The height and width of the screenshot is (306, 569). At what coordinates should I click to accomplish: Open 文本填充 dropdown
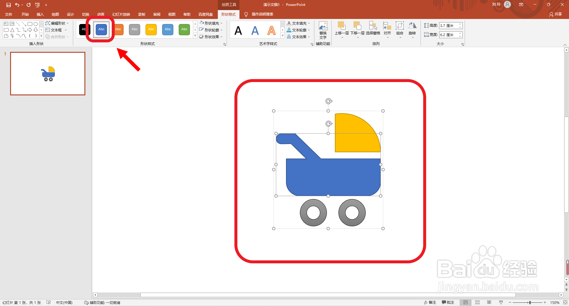pos(298,23)
